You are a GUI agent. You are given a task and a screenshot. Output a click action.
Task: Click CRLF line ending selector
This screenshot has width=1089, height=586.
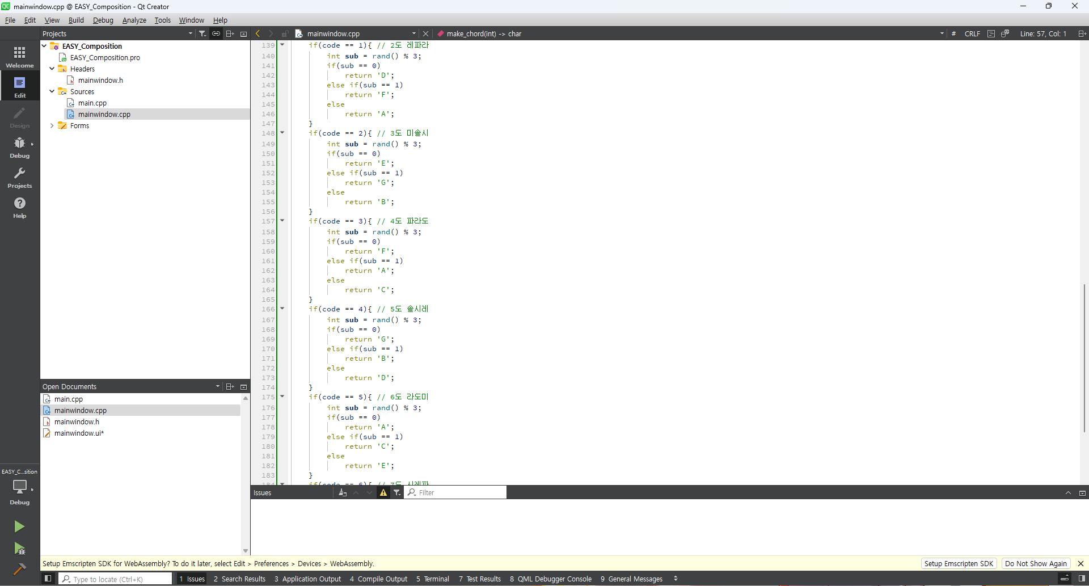[972, 33]
